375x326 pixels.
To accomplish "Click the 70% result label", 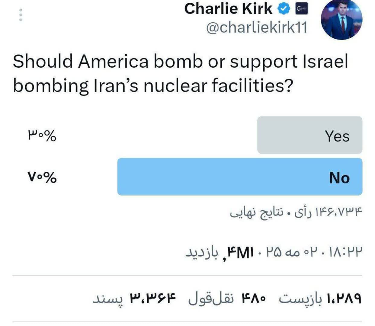I will (x=42, y=177).
